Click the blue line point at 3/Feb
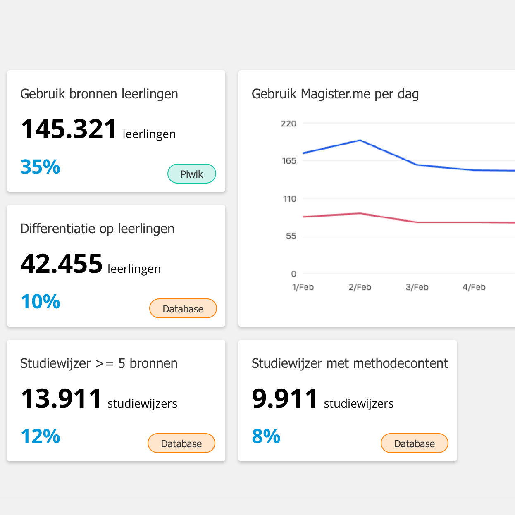The width and height of the screenshot is (515, 515). 417,165
